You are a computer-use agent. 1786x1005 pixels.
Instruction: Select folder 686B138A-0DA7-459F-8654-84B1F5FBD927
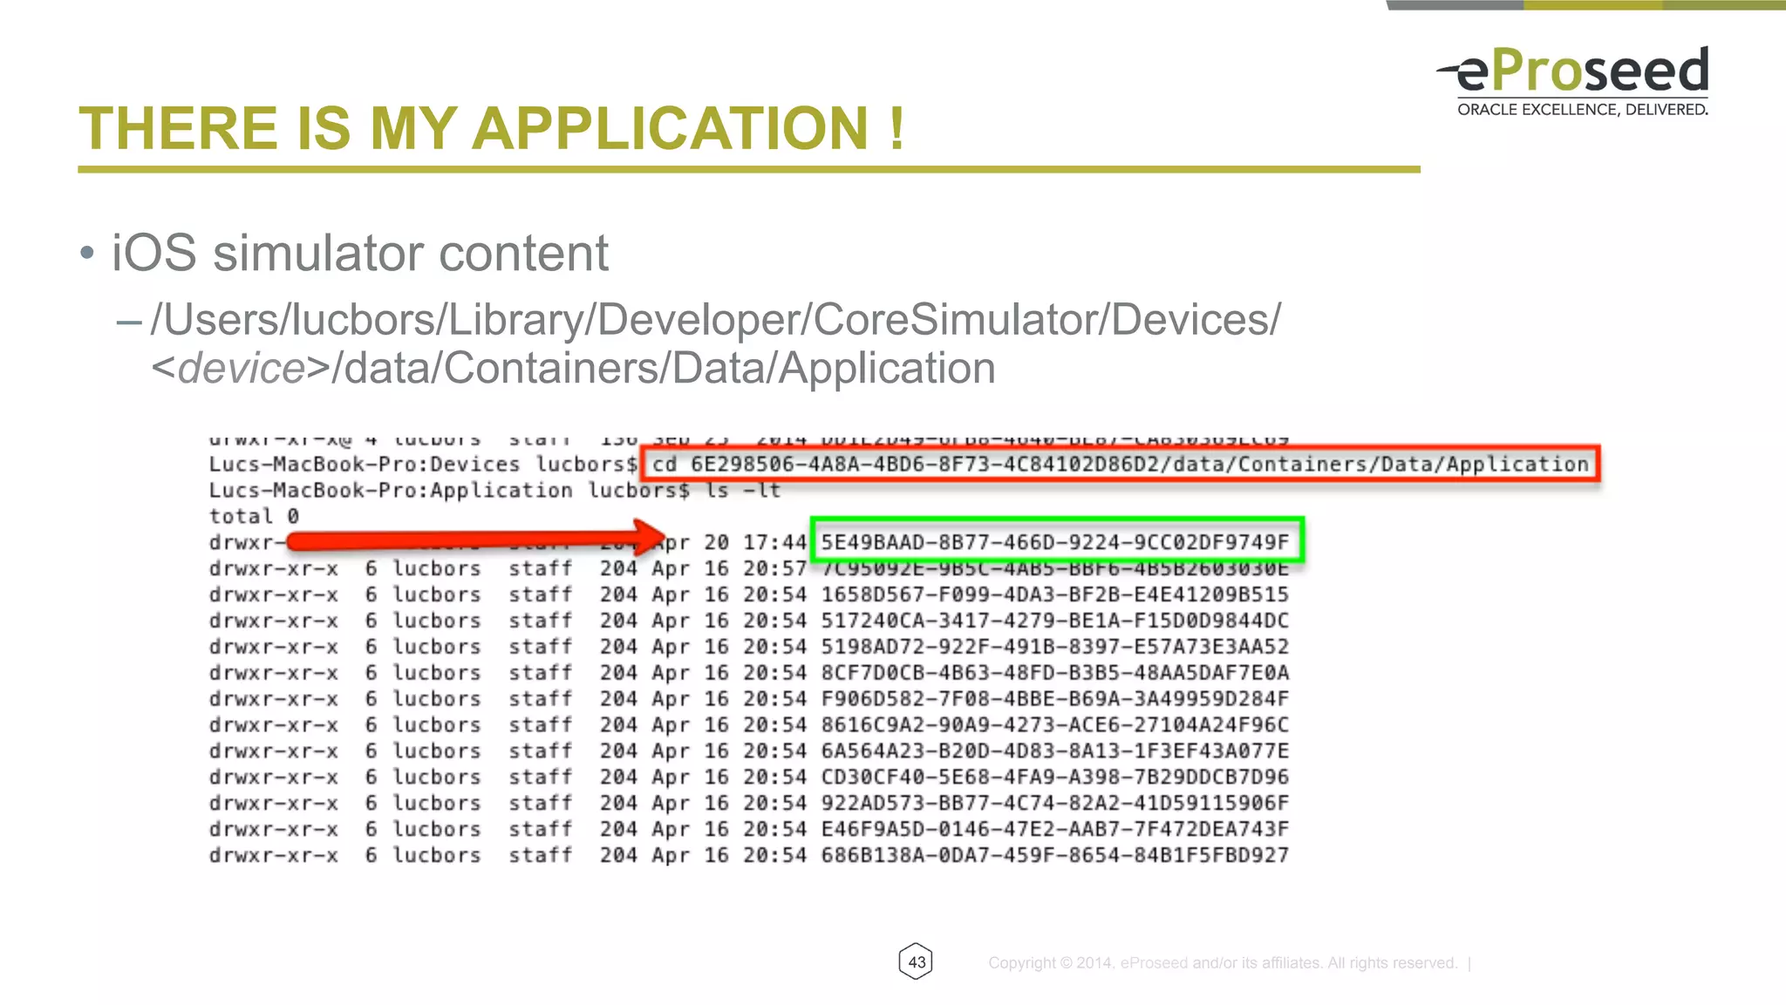tap(1055, 855)
